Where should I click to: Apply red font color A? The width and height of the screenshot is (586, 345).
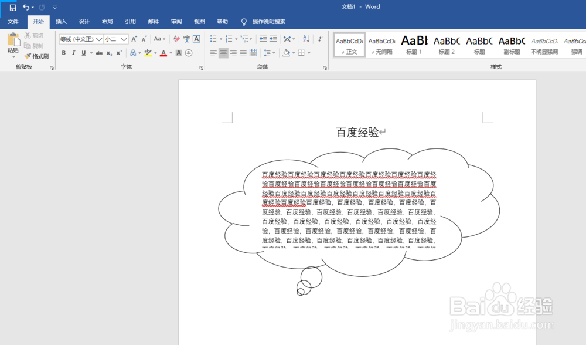(x=163, y=53)
